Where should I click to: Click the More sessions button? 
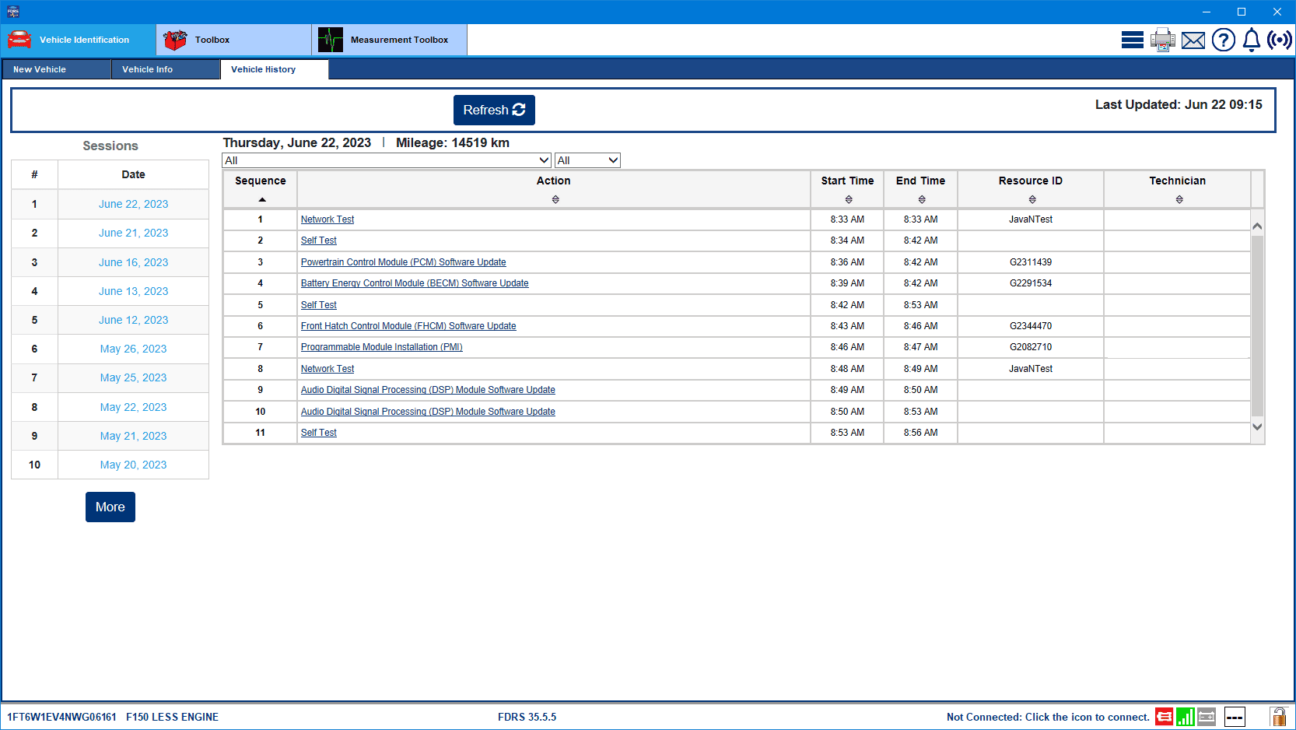pyautogui.click(x=110, y=507)
